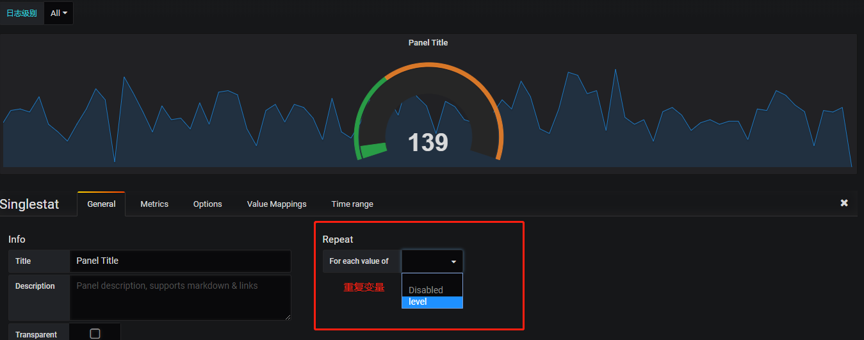Image resolution: width=864 pixels, height=340 pixels.
Task: Switch to the Metrics tab
Action: pyautogui.click(x=154, y=204)
